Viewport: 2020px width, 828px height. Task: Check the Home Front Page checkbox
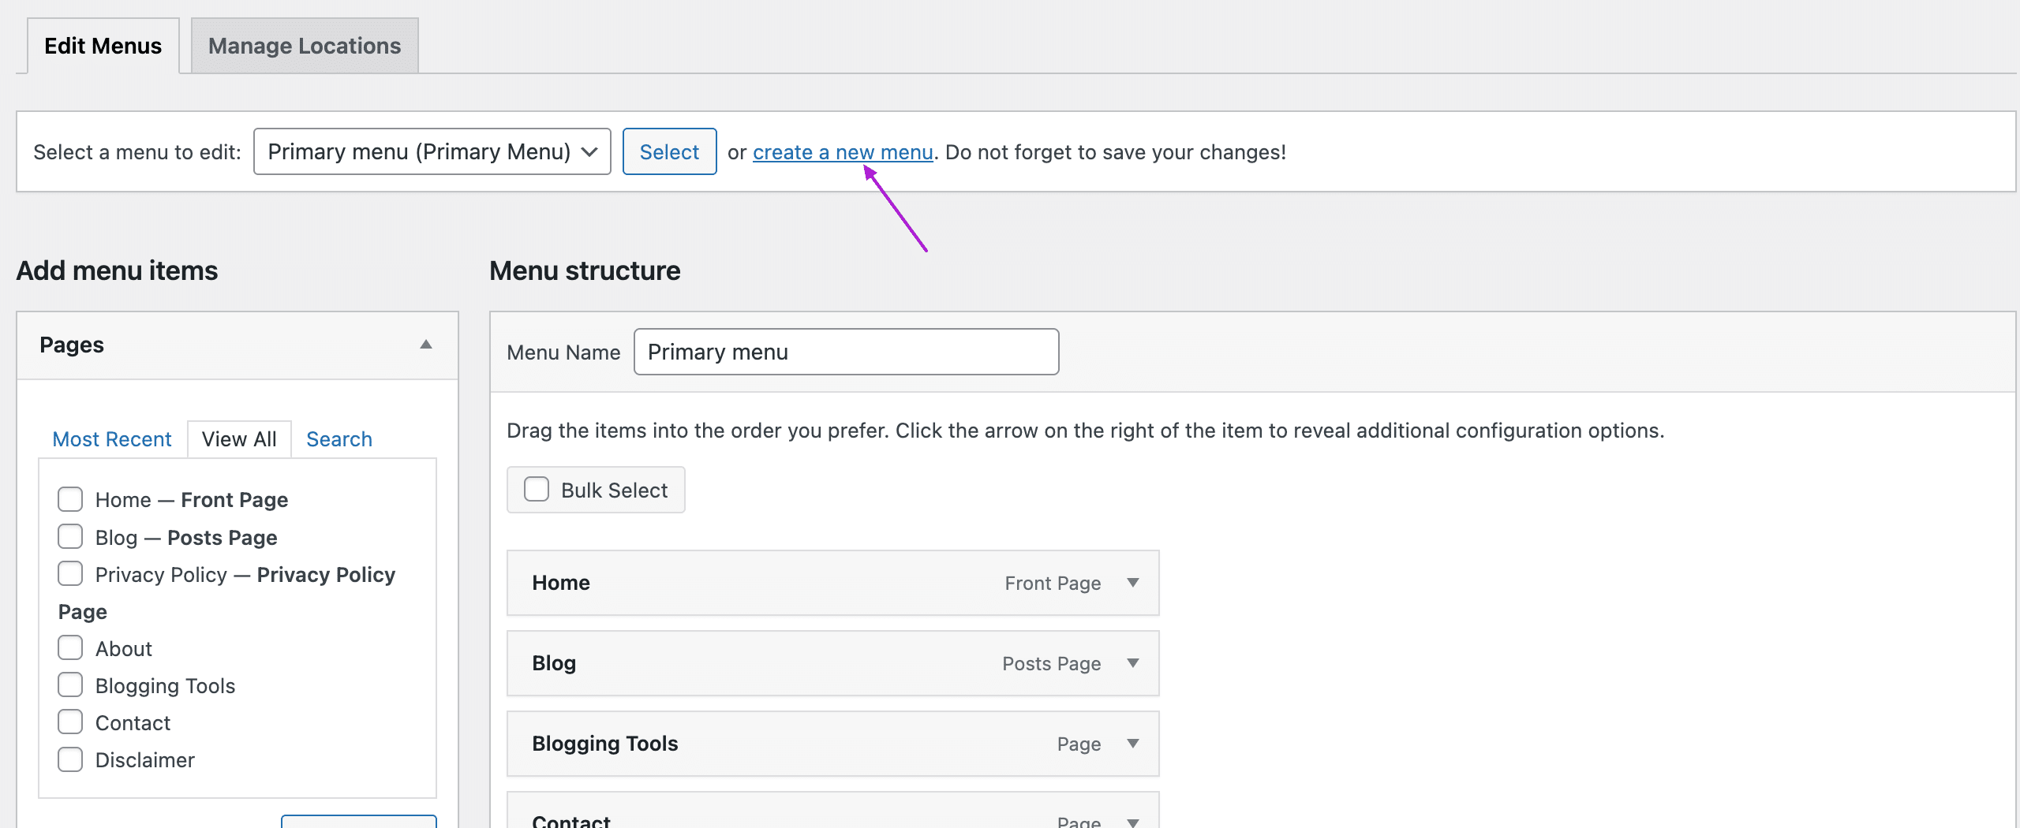coord(70,498)
